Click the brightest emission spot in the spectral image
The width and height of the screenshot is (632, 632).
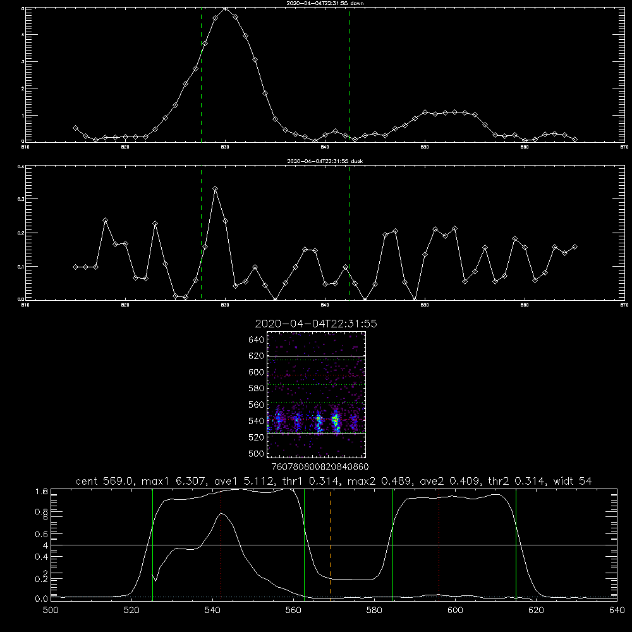pos(335,420)
